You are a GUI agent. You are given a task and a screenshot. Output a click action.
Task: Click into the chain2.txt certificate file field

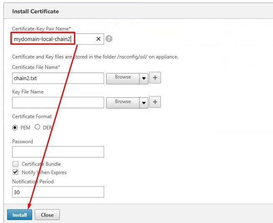[58, 78]
